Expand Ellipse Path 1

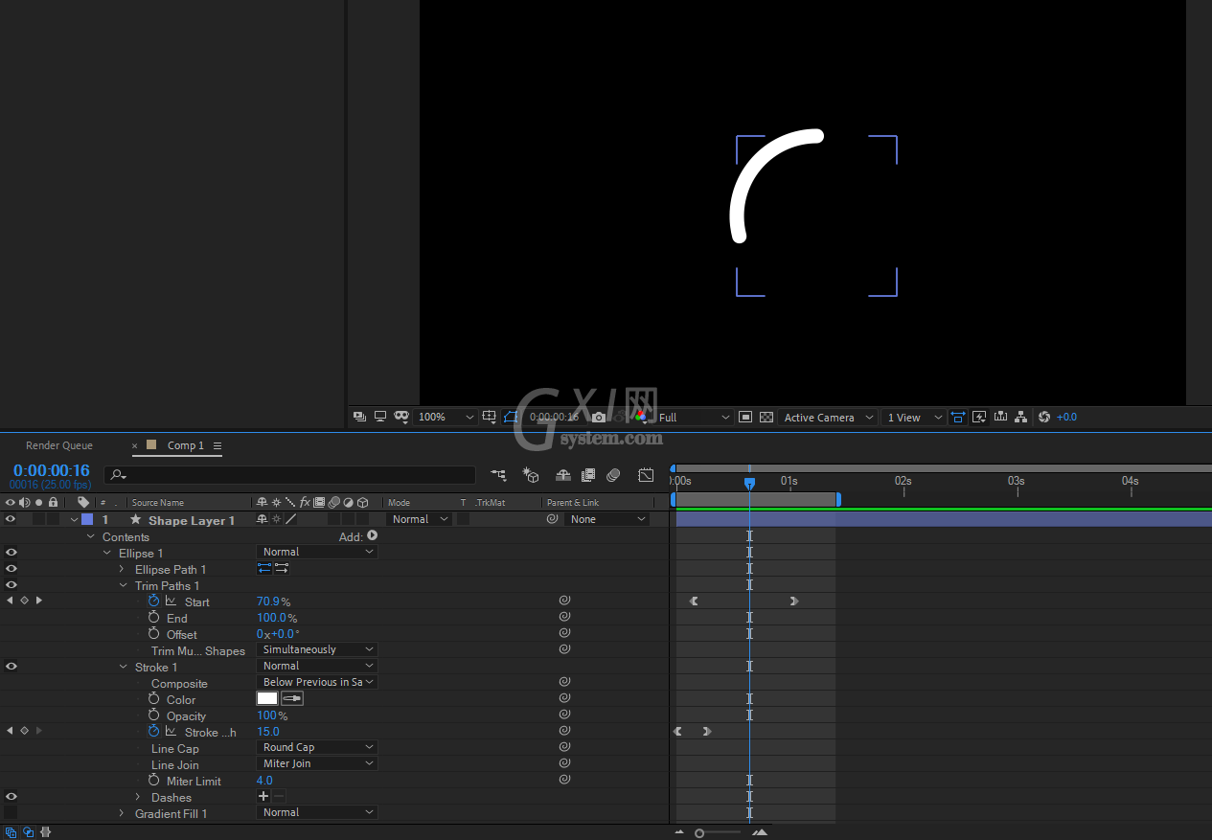[x=122, y=570]
